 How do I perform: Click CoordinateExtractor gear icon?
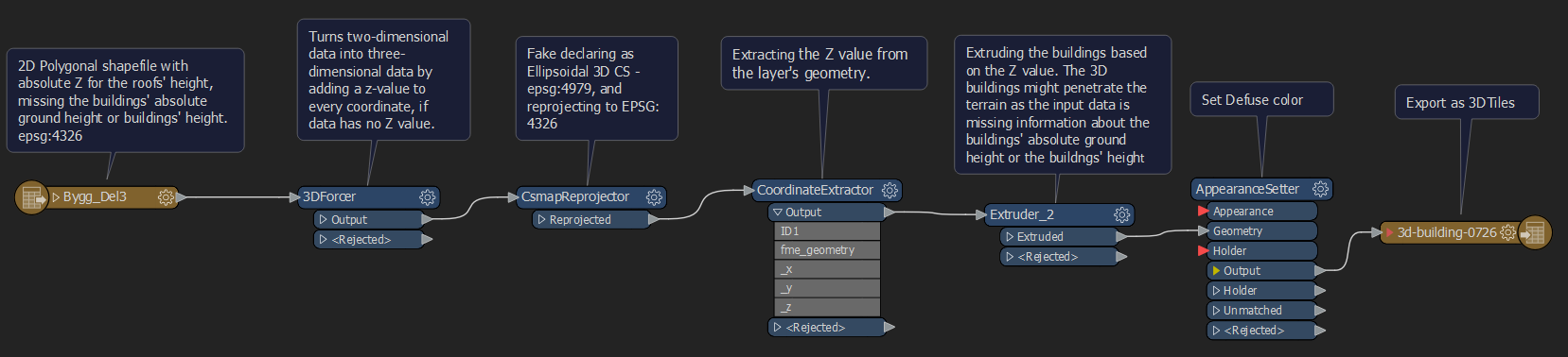[890, 190]
